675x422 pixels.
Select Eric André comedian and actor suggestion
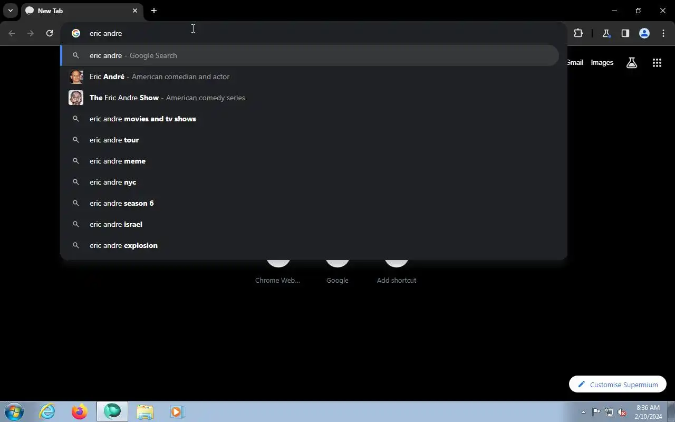(x=310, y=76)
